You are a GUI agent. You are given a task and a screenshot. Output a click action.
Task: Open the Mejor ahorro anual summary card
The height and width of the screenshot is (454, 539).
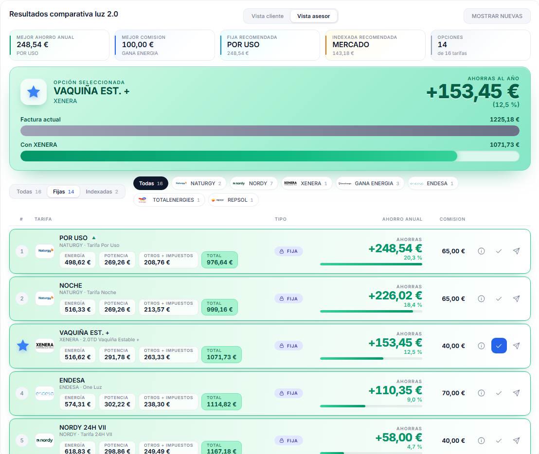pos(59,45)
